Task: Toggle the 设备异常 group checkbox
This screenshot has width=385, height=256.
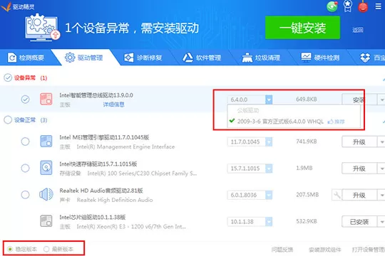Action: (8, 78)
